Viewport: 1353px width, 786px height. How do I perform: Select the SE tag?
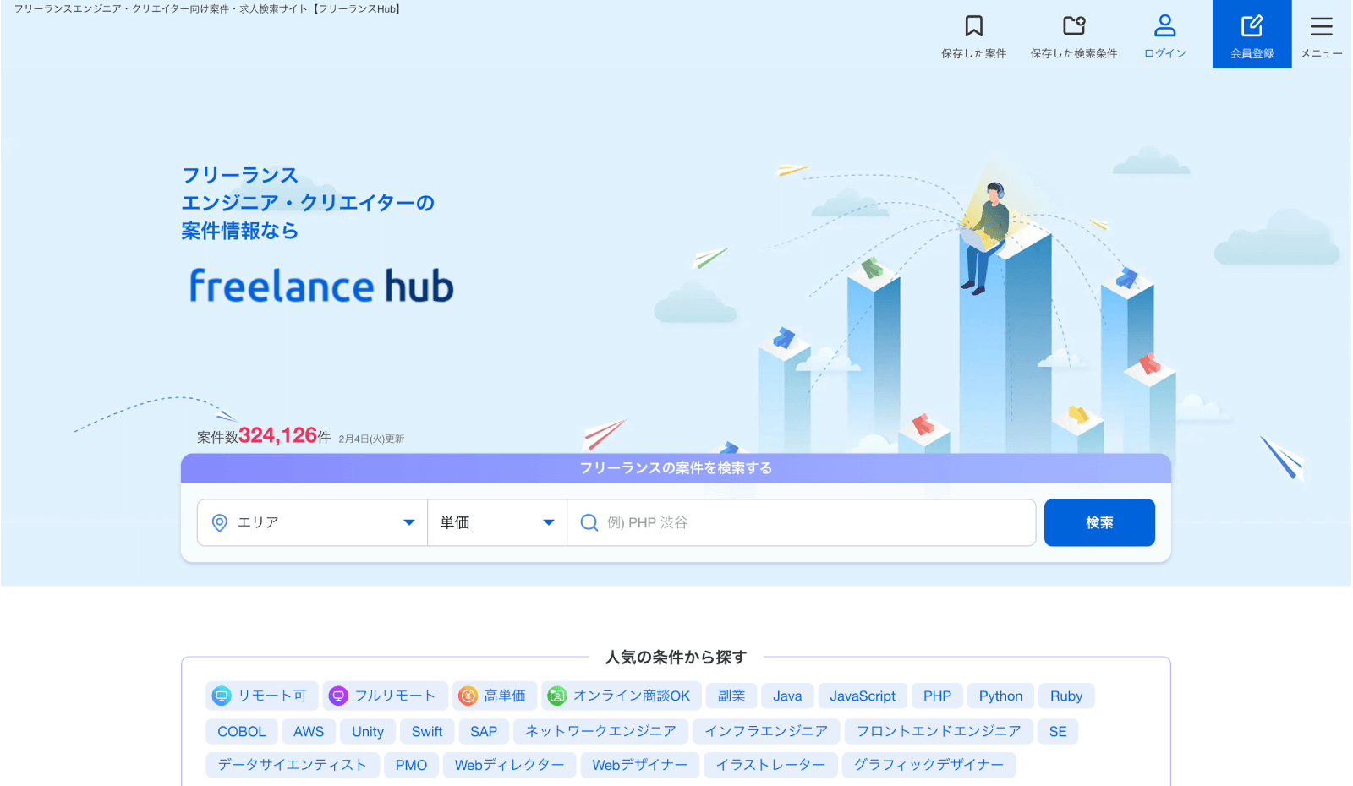(x=1058, y=731)
